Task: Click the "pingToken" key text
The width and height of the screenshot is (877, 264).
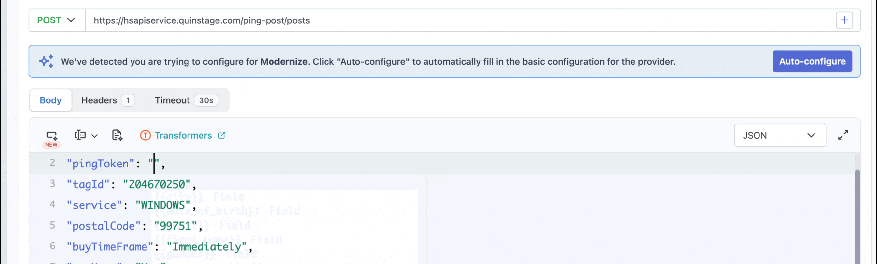Action: pos(101,164)
